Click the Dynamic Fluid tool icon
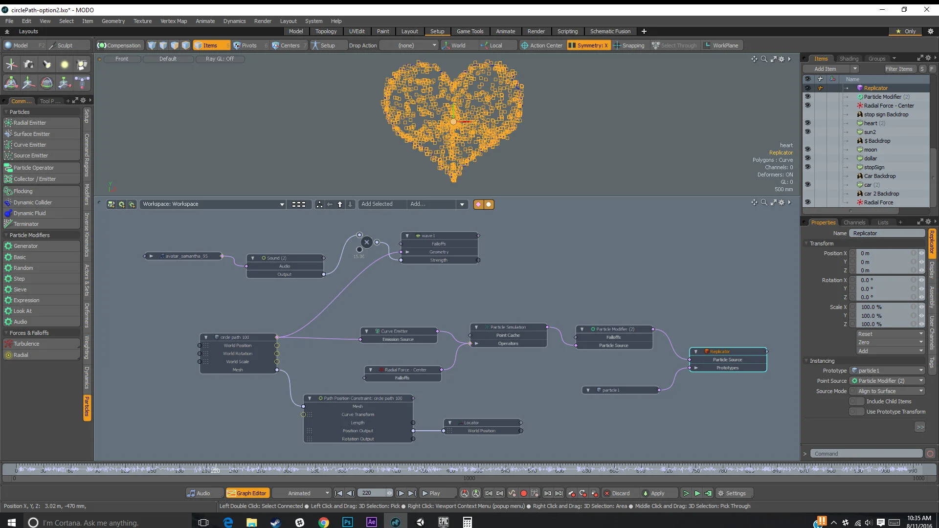 [8, 213]
